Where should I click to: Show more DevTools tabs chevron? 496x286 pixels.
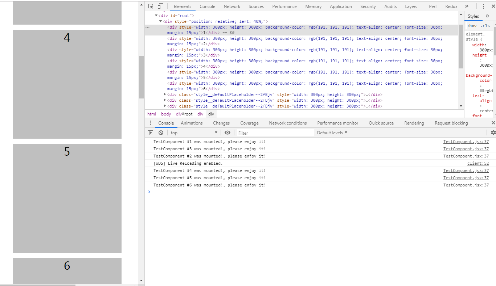point(467,6)
